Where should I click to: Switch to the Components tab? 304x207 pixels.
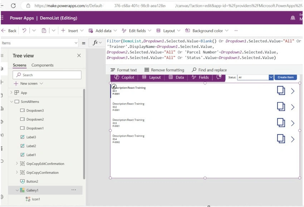click(43, 65)
